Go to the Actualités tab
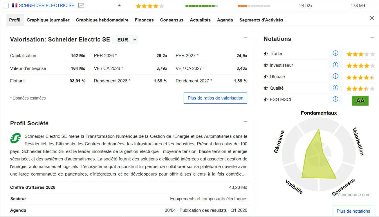The image size is (379, 217). click(x=200, y=20)
